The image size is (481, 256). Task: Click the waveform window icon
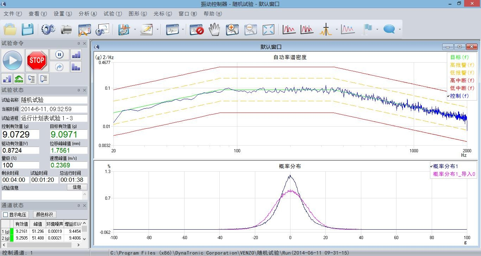click(x=173, y=29)
